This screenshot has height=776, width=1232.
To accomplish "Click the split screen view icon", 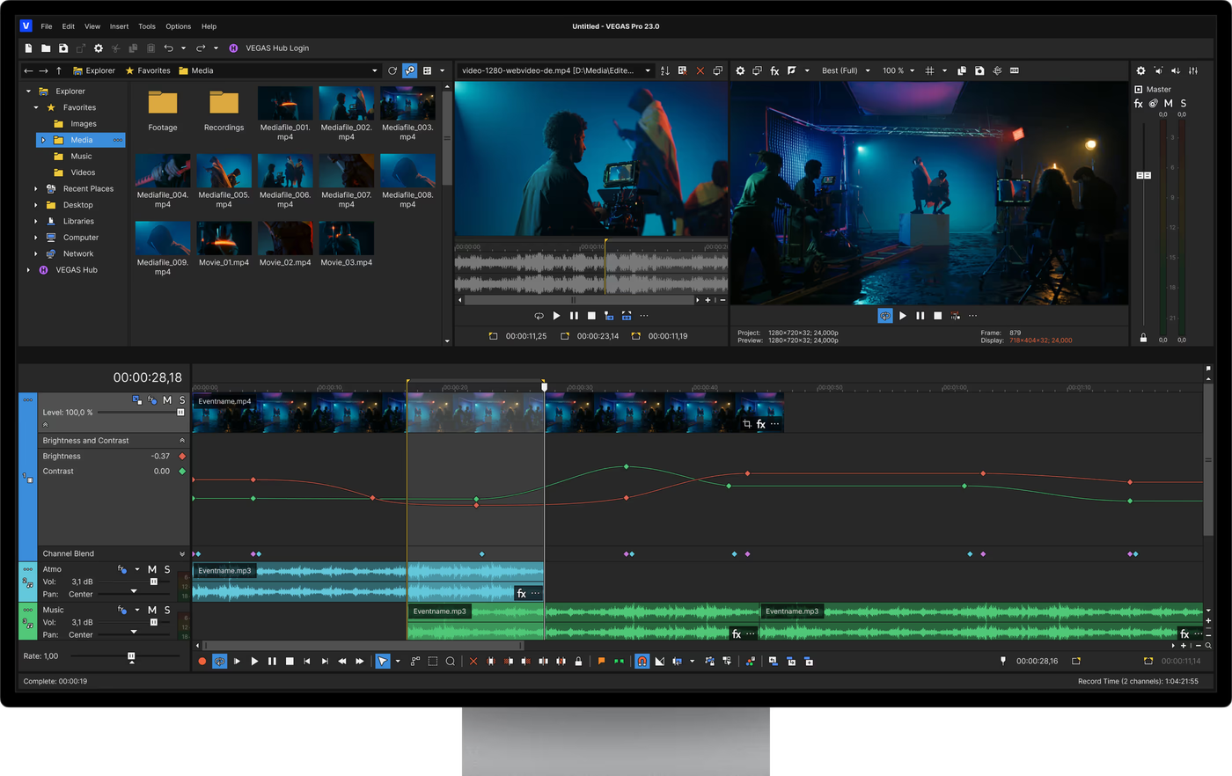I will pos(792,70).
